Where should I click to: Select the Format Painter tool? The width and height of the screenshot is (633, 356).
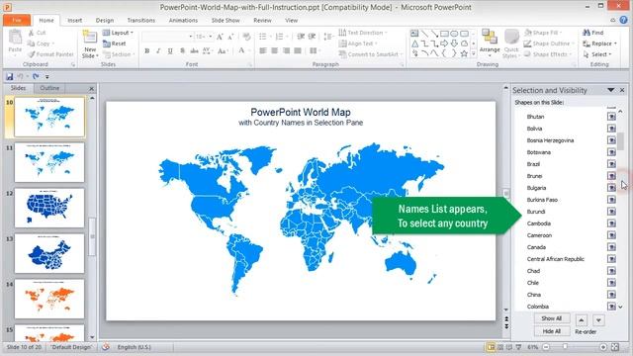(50, 54)
